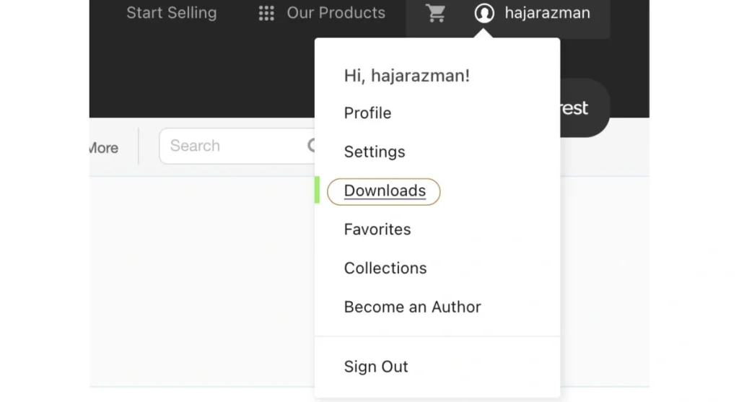Open the Our Products grid icon
The width and height of the screenshot is (739, 402).
coord(266,13)
